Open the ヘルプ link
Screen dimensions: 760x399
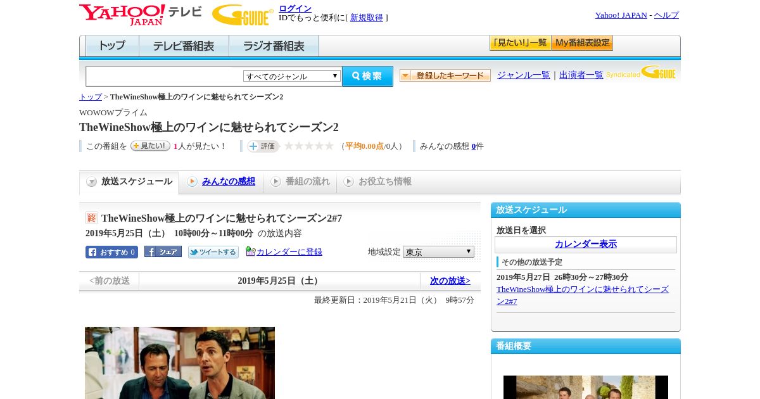(666, 15)
